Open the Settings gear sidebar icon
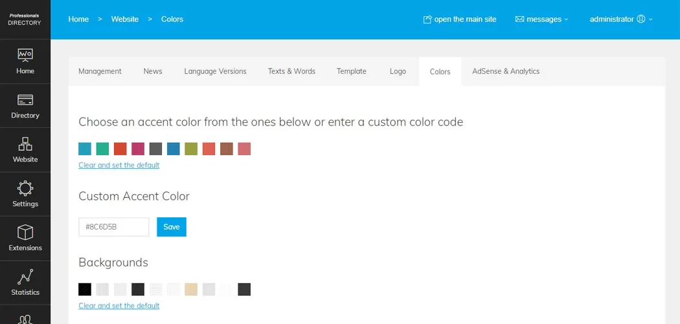The image size is (680, 324). [25, 188]
